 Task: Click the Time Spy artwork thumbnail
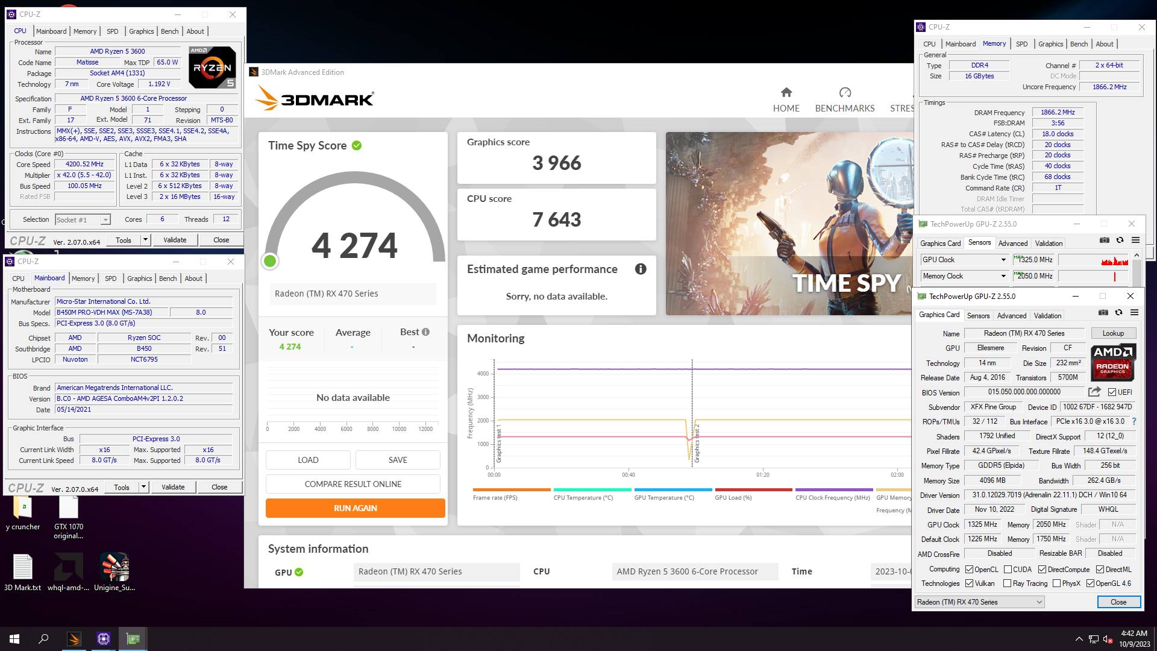click(x=789, y=224)
